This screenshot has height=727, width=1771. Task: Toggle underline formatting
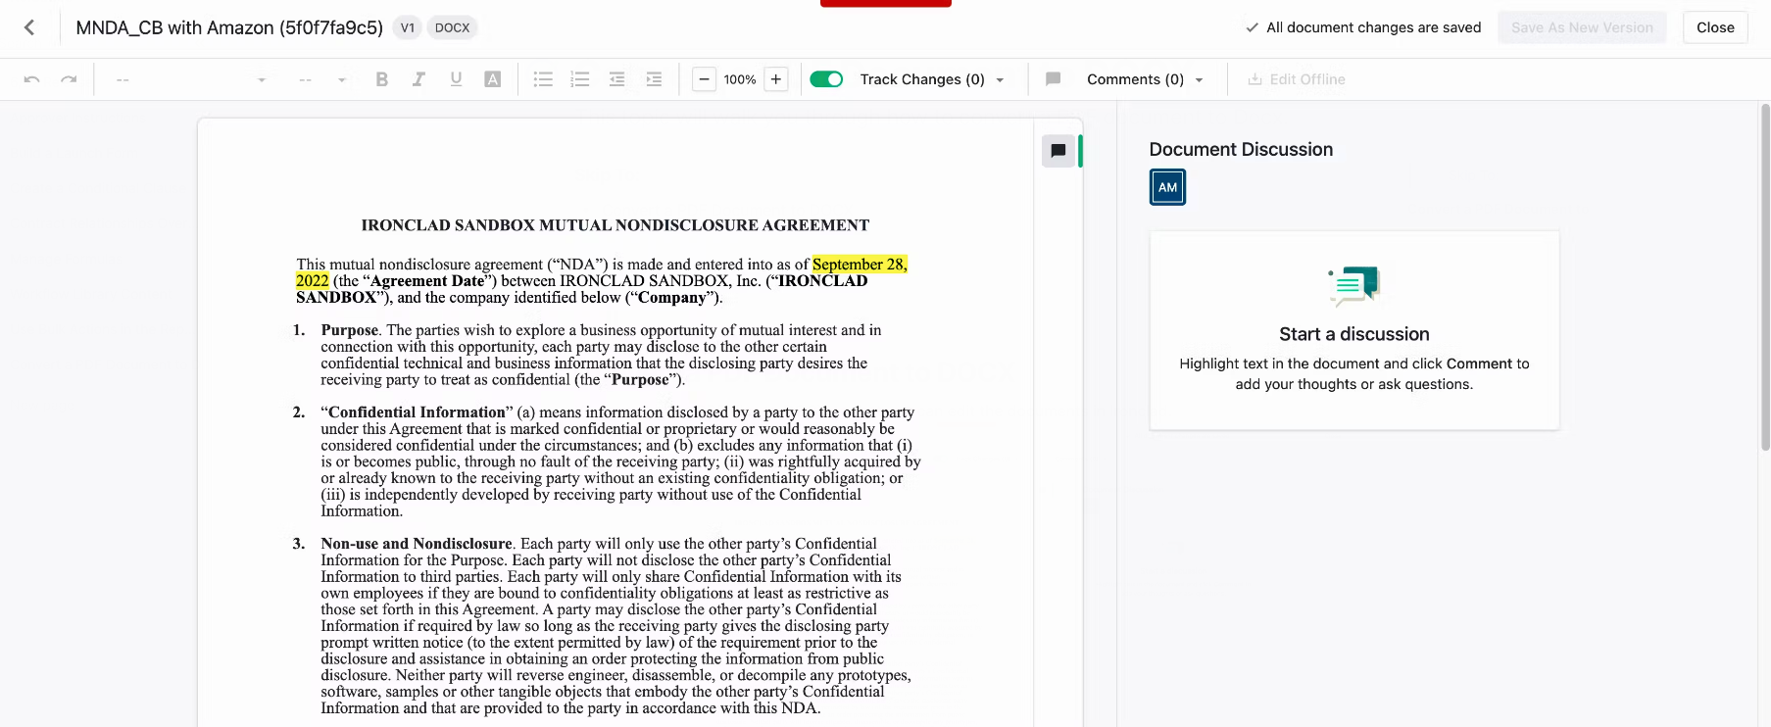point(456,79)
